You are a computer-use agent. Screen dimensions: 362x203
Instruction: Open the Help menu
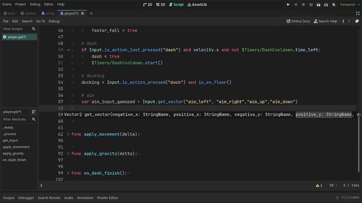pos(61,5)
